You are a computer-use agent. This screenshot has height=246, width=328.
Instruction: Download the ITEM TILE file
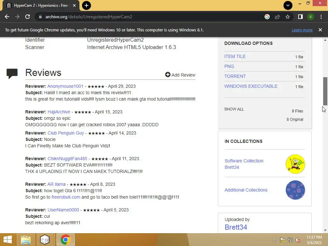click(235, 56)
